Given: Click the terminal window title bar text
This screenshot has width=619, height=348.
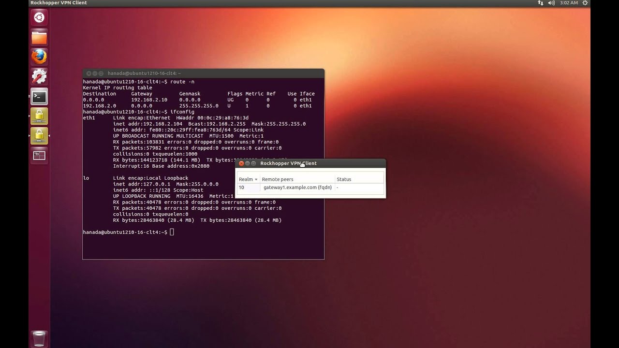Looking at the screenshot, I should 144,73.
